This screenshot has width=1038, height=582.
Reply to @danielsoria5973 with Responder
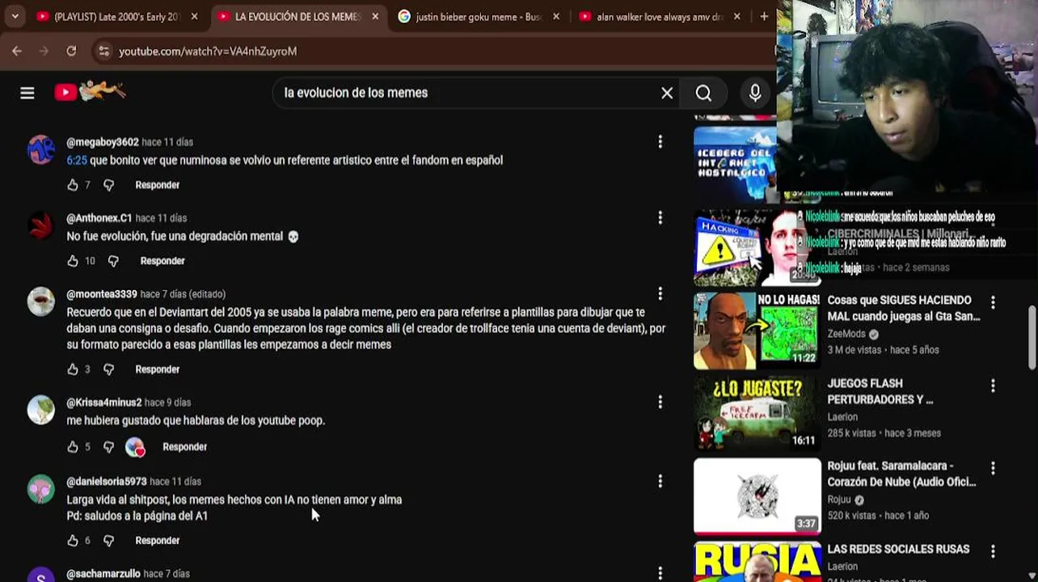tap(158, 541)
